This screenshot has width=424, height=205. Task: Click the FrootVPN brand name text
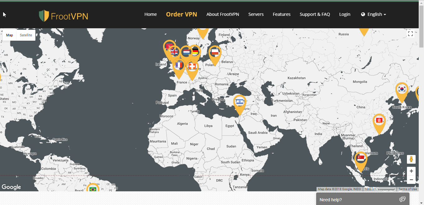70,16
